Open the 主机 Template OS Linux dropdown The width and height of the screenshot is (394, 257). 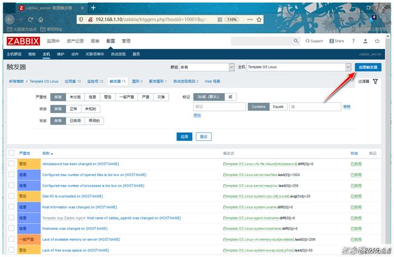(299, 67)
